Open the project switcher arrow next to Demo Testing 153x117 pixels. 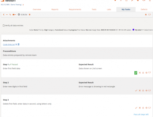(x=23, y=5)
